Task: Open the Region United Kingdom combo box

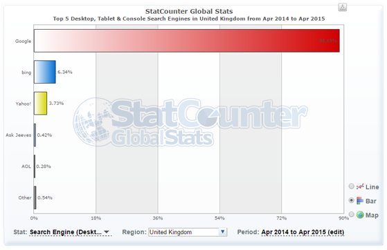Action: coord(188,232)
